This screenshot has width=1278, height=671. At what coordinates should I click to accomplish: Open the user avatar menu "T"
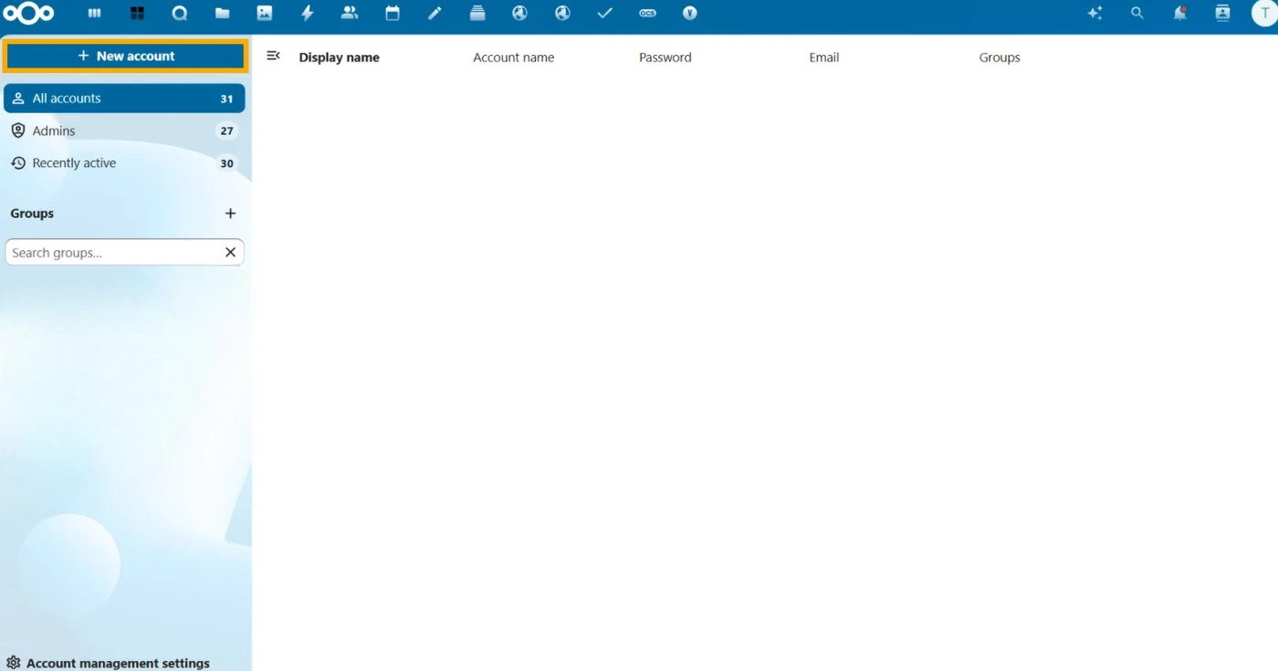[x=1264, y=14]
